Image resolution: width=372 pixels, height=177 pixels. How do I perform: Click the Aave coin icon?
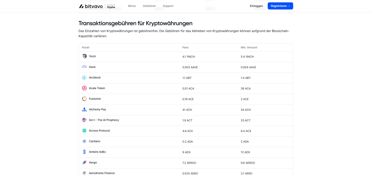[x=84, y=67]
